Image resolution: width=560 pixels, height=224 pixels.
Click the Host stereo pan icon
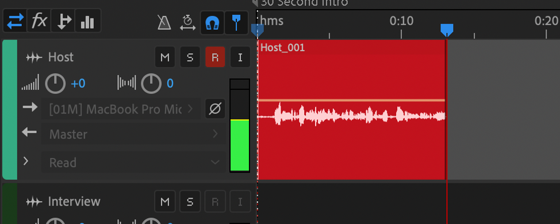(x=127, y=83)
